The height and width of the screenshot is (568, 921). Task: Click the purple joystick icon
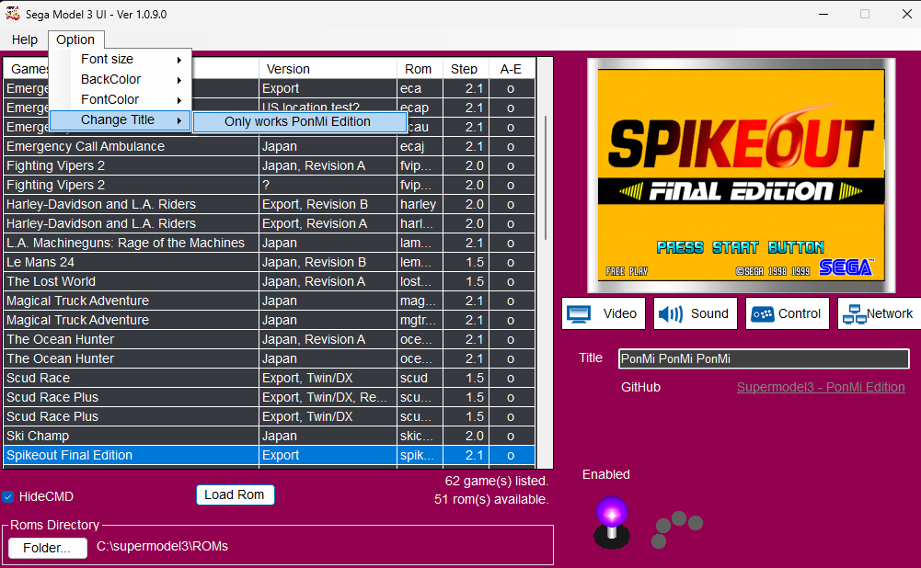coord(612,522)
